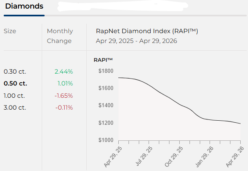Viewport: 248px width, 171px height.
Task: Click the -1.65% monthly change value
Action: tap(64, 96)
